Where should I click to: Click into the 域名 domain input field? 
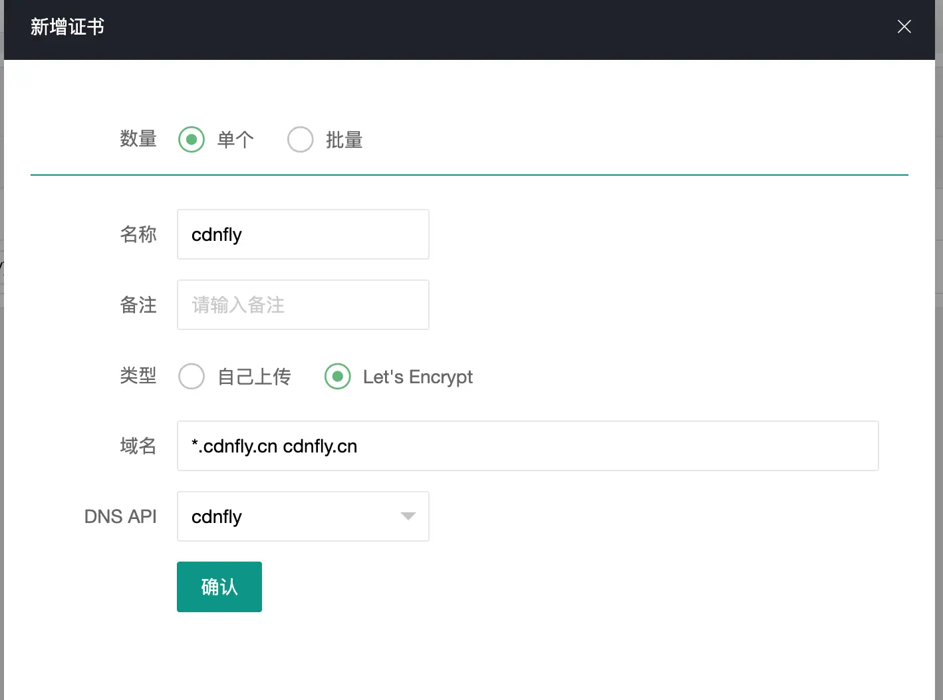click(527, 446)
